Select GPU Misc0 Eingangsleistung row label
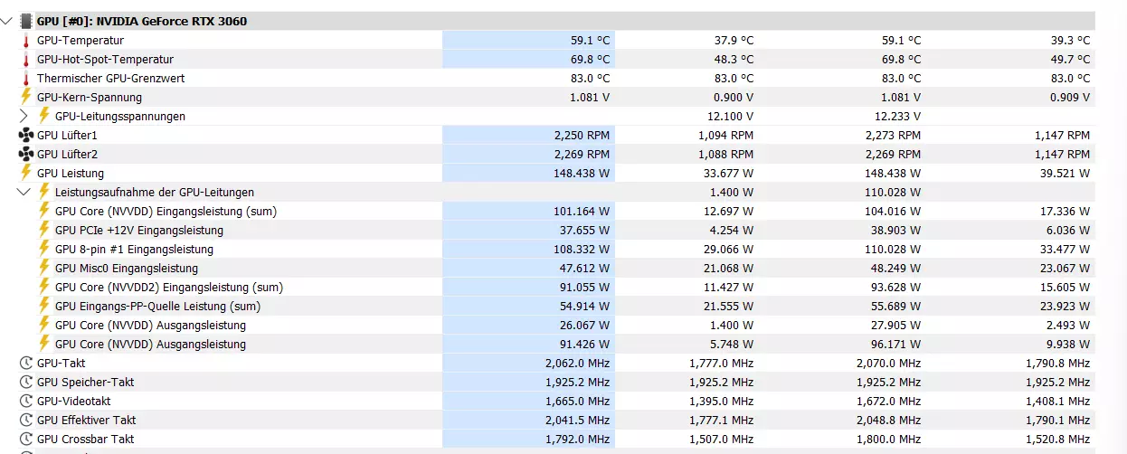The width and height of the screenshot is (1127, 454). (127, 268)
